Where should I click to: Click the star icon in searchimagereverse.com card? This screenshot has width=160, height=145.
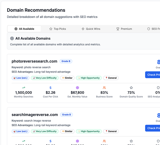131,141
